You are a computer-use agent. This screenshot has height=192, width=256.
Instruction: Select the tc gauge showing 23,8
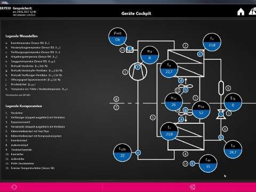(212, 42)
